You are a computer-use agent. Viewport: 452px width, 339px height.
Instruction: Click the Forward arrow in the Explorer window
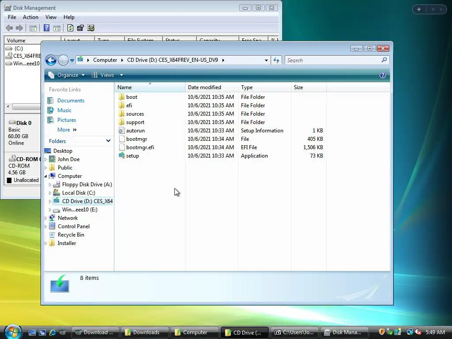[63, 60]
